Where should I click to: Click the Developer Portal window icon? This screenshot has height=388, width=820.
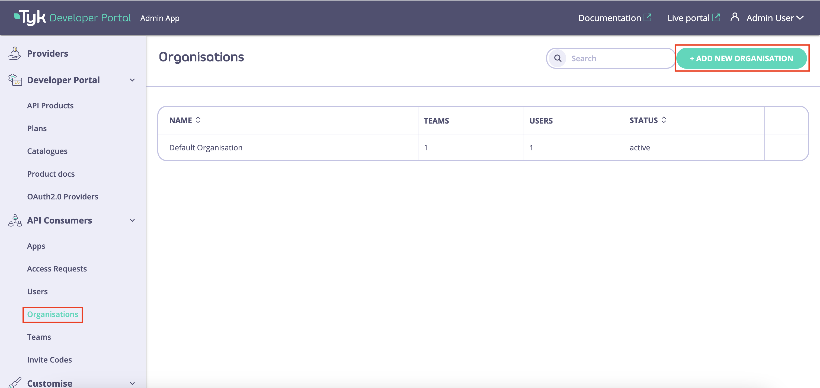tap(15, 80)
